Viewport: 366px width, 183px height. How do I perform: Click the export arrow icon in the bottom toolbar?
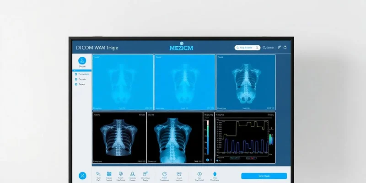click(145, 174)
